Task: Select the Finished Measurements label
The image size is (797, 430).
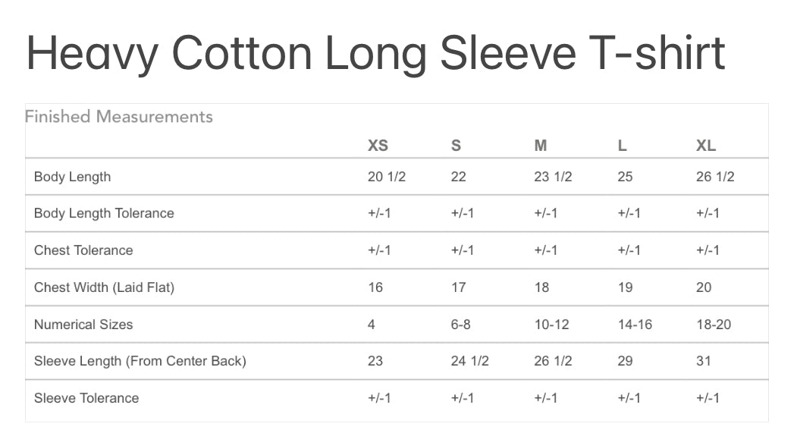Action: [119, 117]
